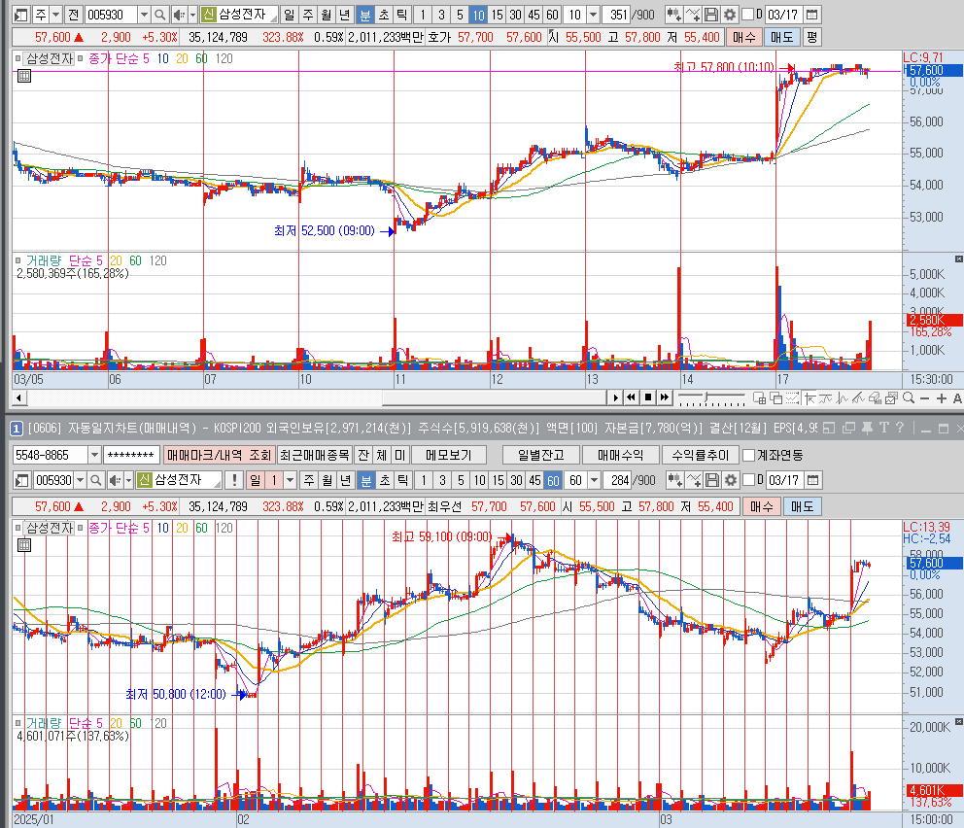964x828 pixels.
Task: Toggle the D checkbox in the top chart toolbar
Action: [x=748, y=15]
